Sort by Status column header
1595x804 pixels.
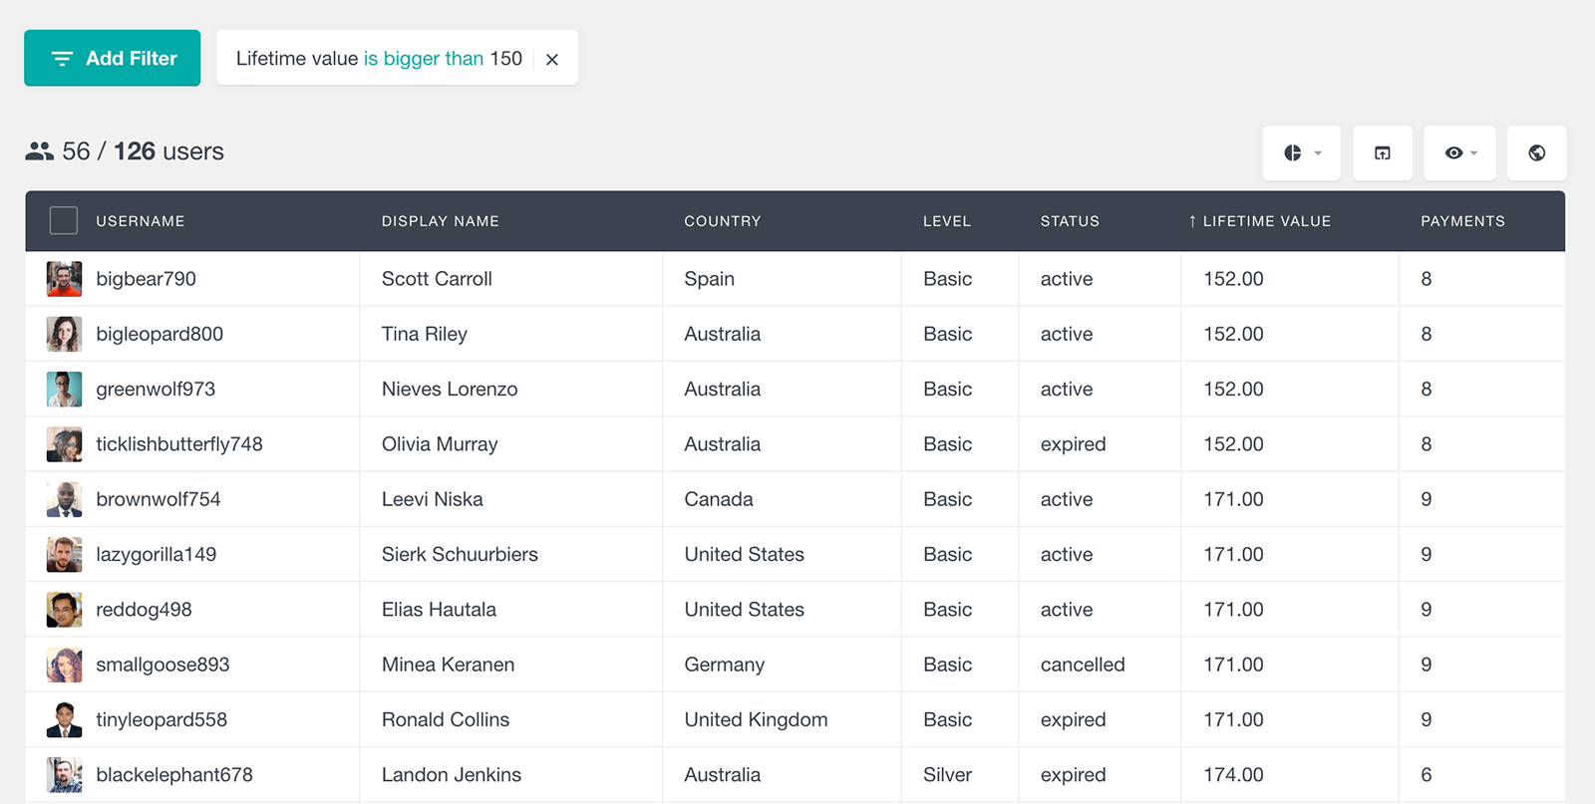point(1070,221)
